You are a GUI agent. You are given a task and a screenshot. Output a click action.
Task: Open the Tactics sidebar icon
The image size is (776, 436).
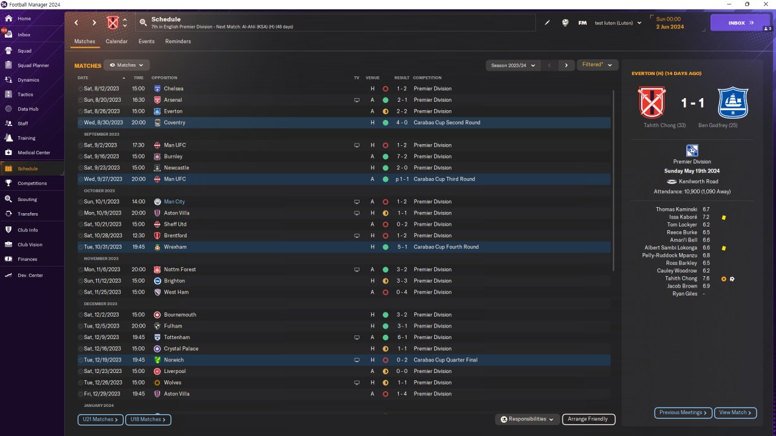point(8,94)
